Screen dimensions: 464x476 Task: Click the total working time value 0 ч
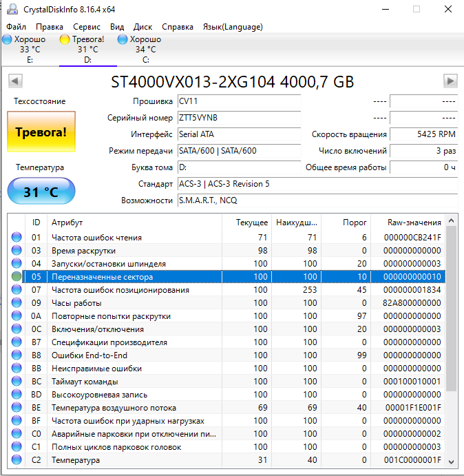pos(423,167)
